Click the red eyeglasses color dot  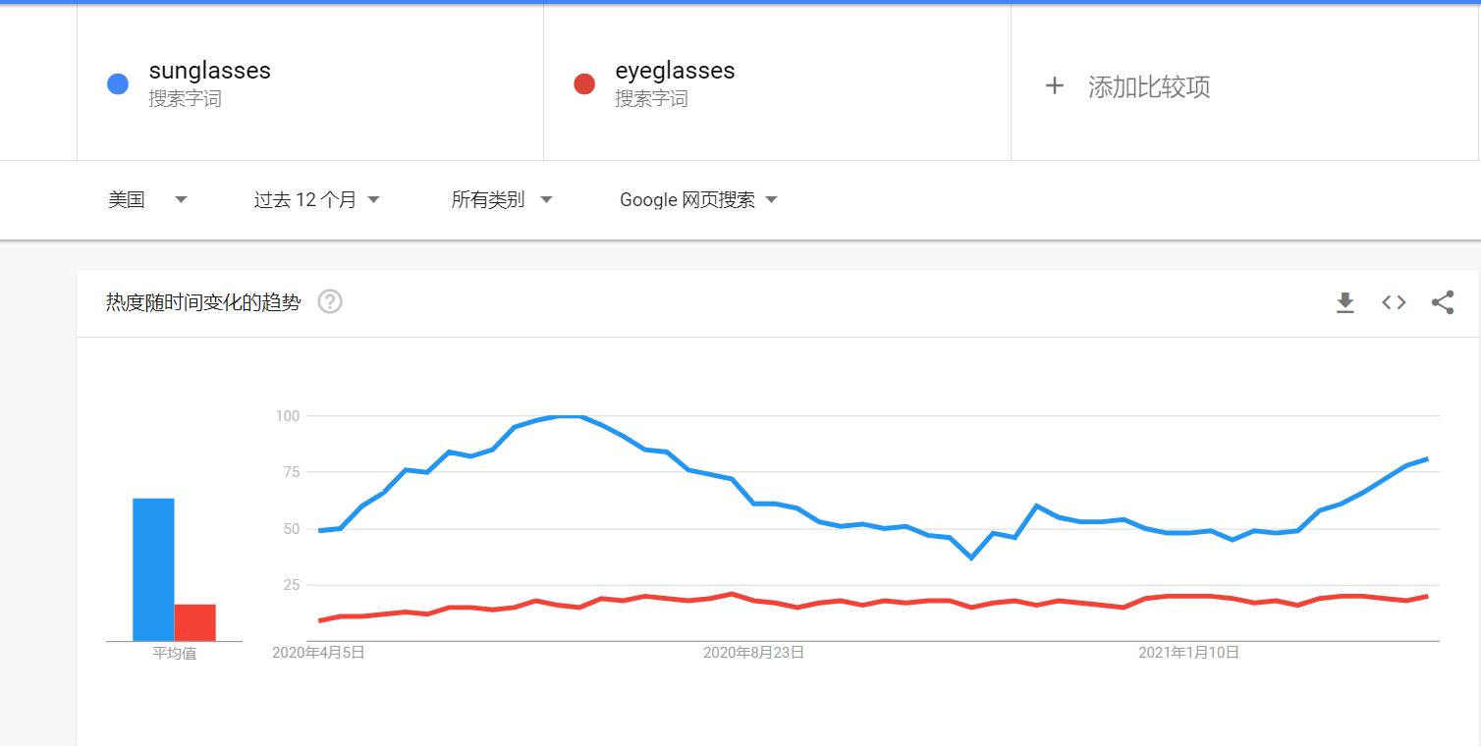coord(584,84)
